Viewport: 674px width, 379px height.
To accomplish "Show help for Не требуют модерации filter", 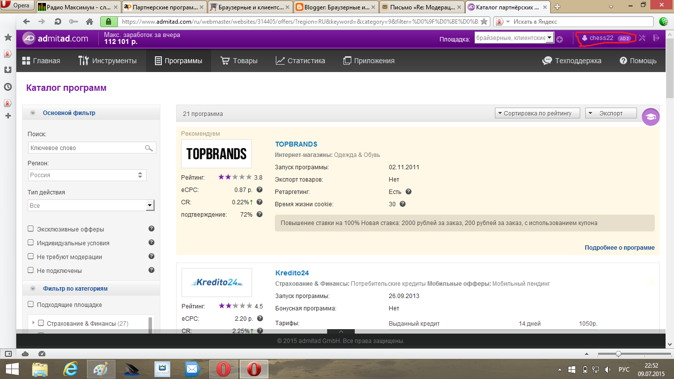I will click(151, 256).
